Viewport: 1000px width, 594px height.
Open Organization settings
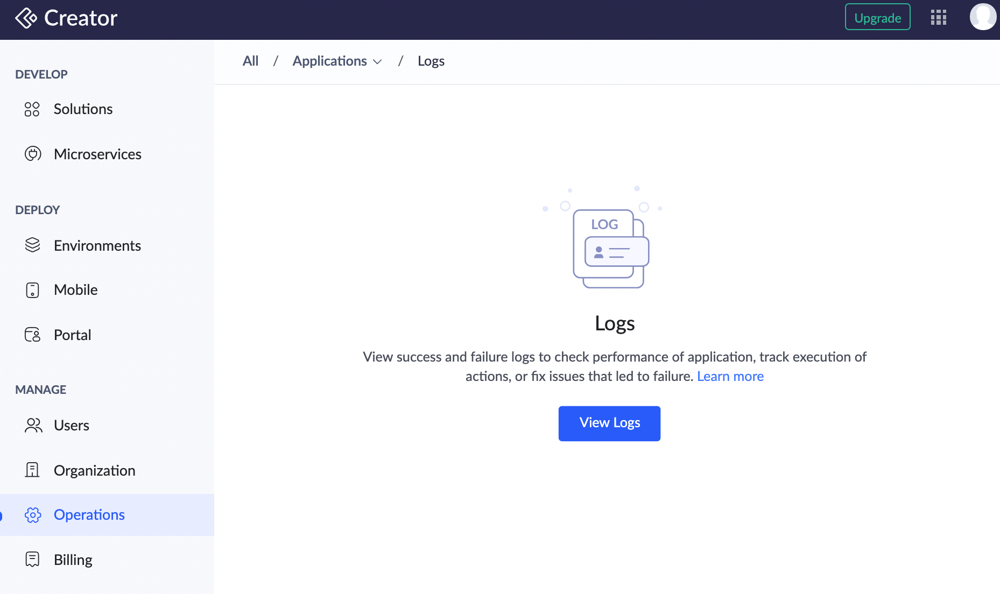(x=107, y=470)
